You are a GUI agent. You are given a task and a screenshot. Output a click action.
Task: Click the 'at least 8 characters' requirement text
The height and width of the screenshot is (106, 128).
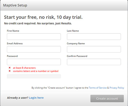point(24,68)
